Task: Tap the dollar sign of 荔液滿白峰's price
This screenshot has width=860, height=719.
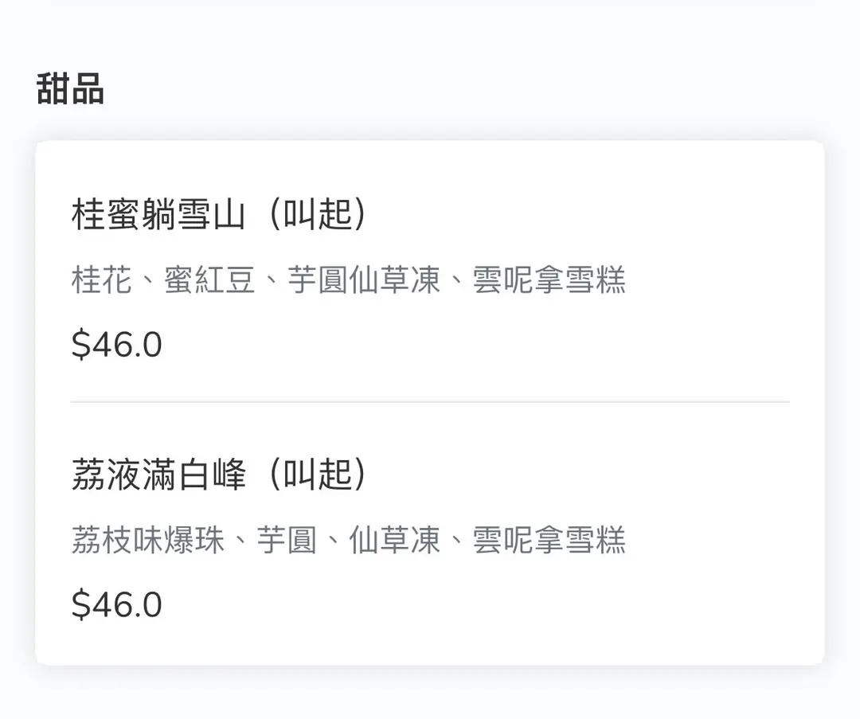Action: point(80,605)
